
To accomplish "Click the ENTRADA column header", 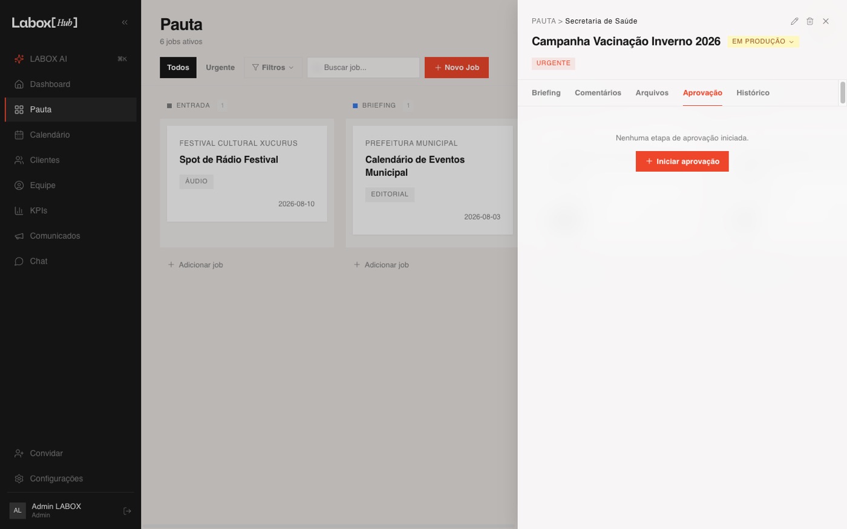I will pos(193,105).
